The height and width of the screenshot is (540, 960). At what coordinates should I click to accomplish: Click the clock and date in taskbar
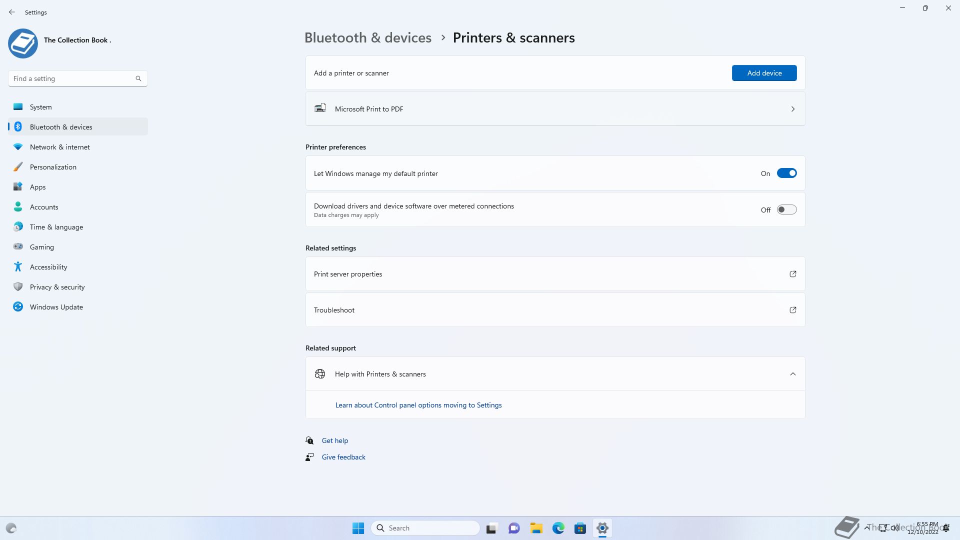923,528
